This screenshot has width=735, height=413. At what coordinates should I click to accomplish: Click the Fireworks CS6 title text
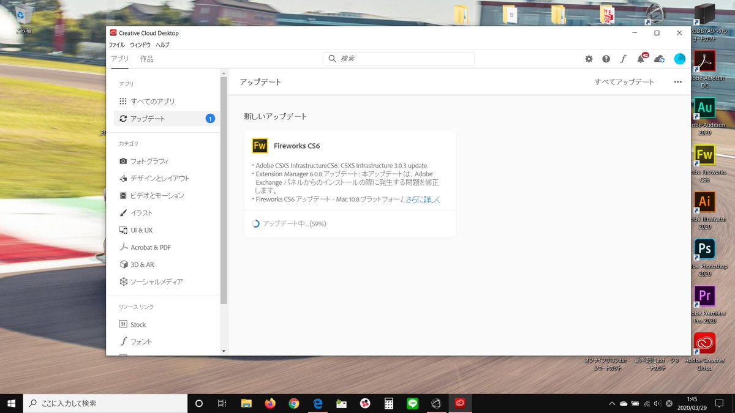[x=296, y=146]
